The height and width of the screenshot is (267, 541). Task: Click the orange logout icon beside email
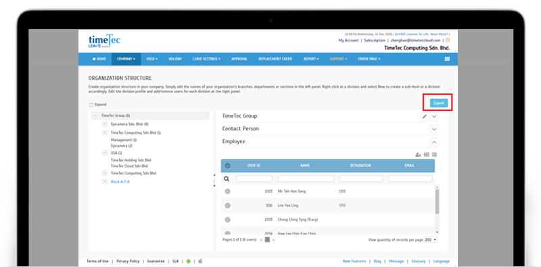pyautogui.click(x=448, y=41)
